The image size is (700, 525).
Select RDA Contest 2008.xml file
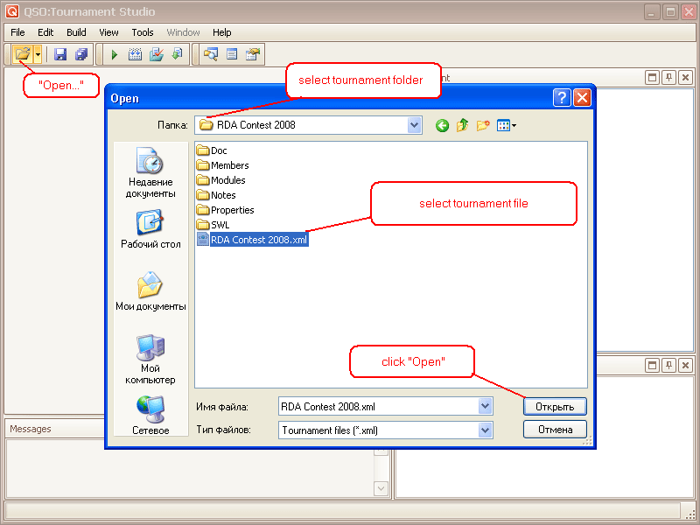(x=258, y=240)
